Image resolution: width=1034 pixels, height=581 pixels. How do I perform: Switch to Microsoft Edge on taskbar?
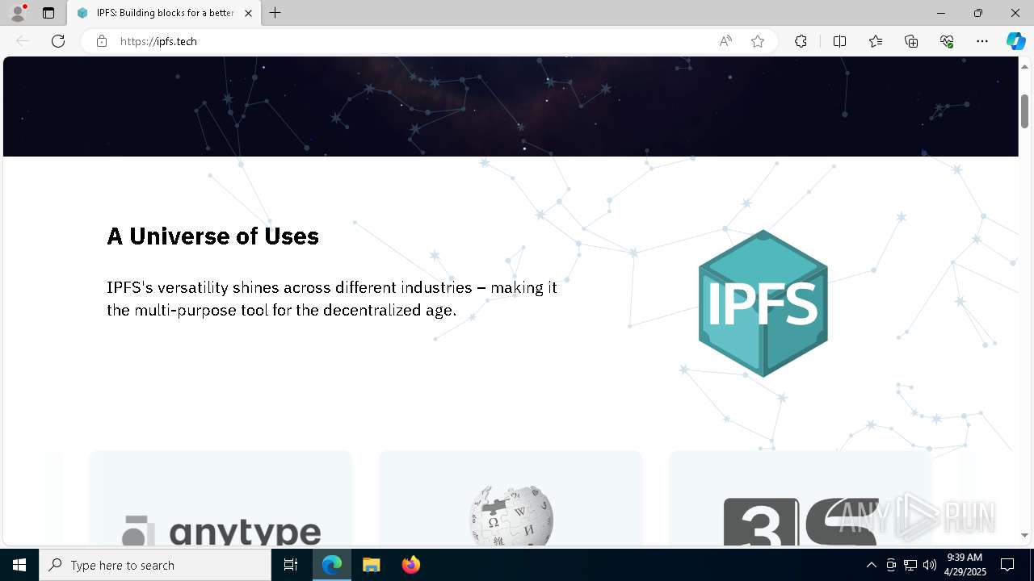pos(332,565)
